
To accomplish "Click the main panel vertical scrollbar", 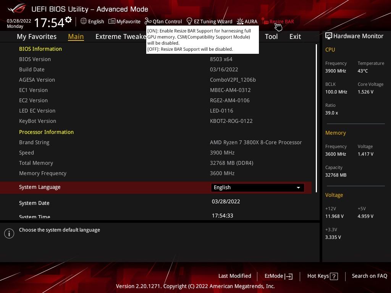I will pos(316,118).
